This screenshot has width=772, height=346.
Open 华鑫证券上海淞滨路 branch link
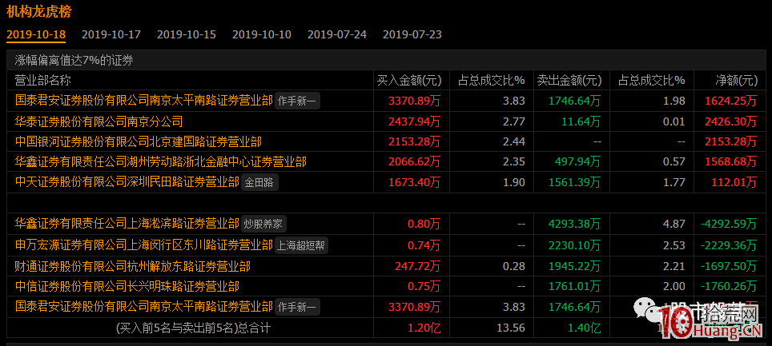pyautogui.click(x=127, y=224)
